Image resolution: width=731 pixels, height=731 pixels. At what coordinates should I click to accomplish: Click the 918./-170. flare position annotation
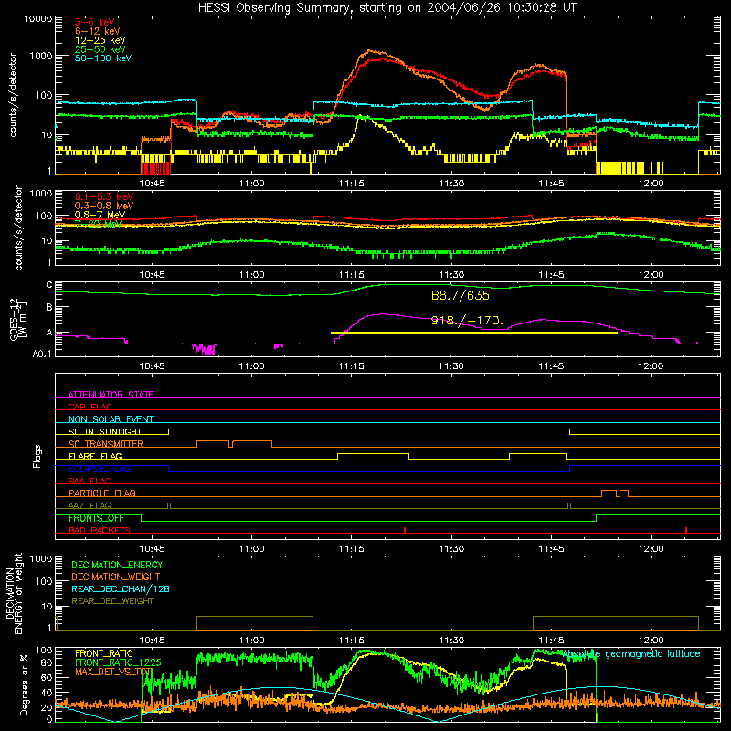pos(467,321)
